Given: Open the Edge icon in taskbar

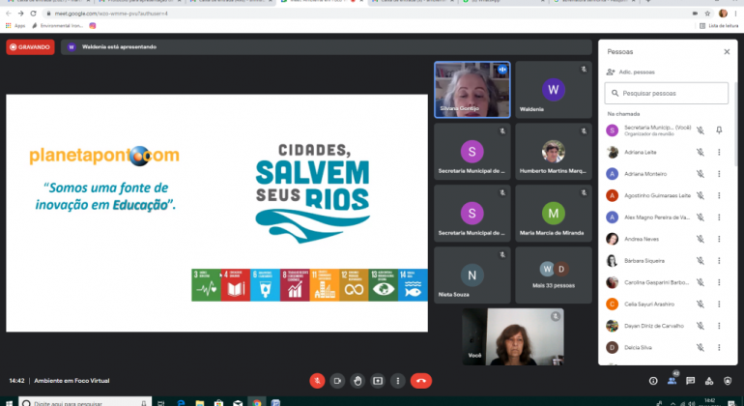Looking at the screenshot, I should [181, 403].
